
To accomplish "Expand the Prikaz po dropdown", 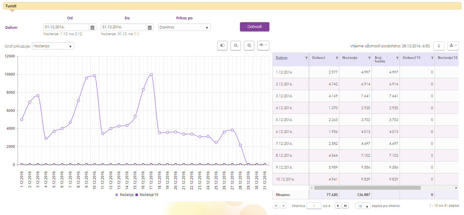I will click(x=207, y=27).
